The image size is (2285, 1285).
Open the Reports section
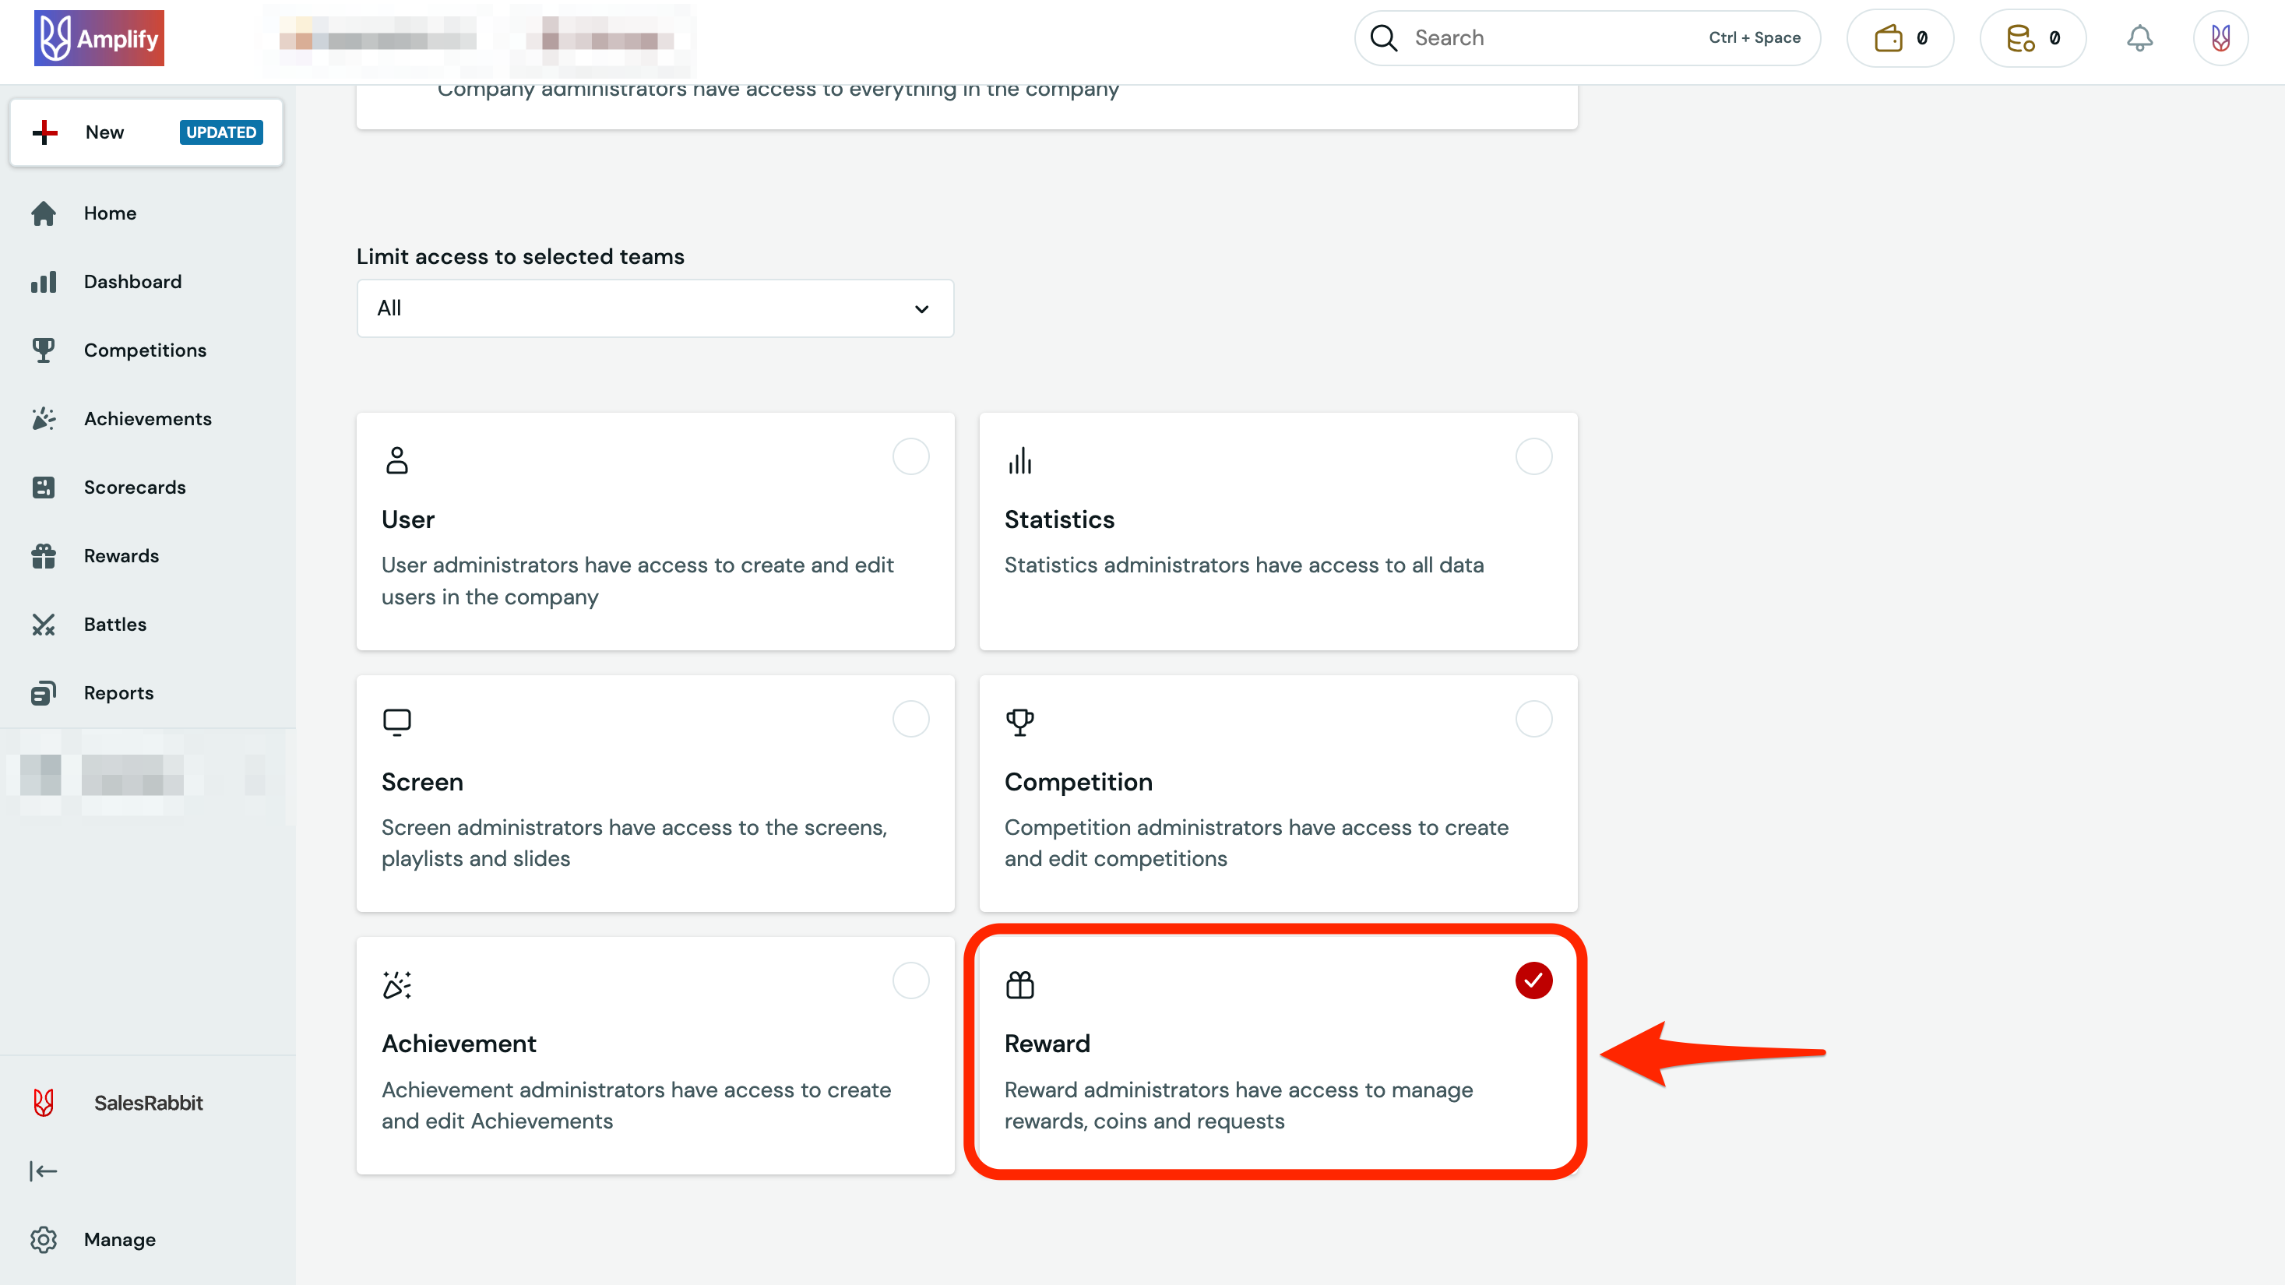[x=118, y=692]
